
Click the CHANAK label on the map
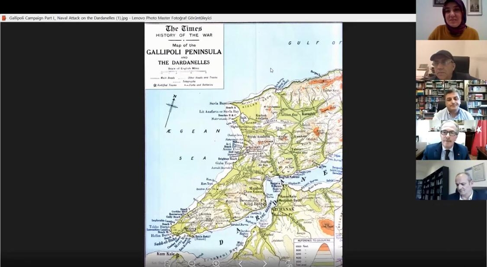click(284, 209)
